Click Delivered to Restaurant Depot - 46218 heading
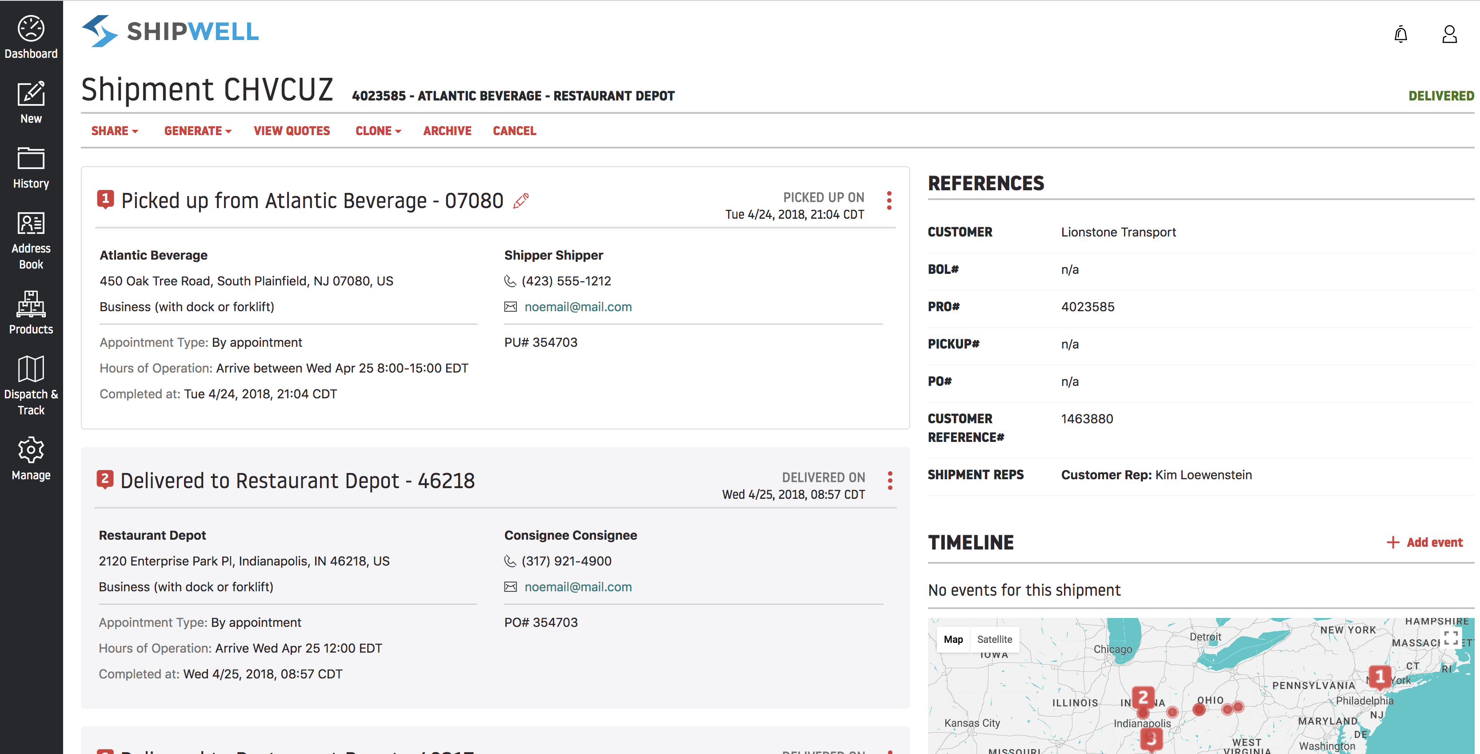The width and height of the screenshot is (1480, 754). 298,481
